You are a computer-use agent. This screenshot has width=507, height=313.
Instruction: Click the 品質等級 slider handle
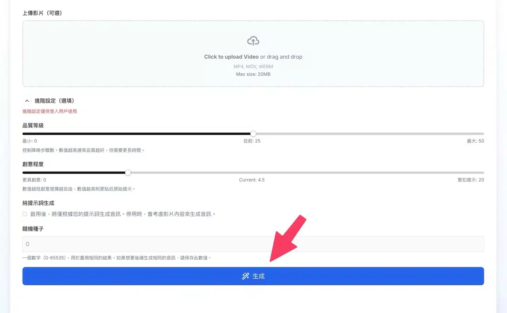[x=253, y=134]
